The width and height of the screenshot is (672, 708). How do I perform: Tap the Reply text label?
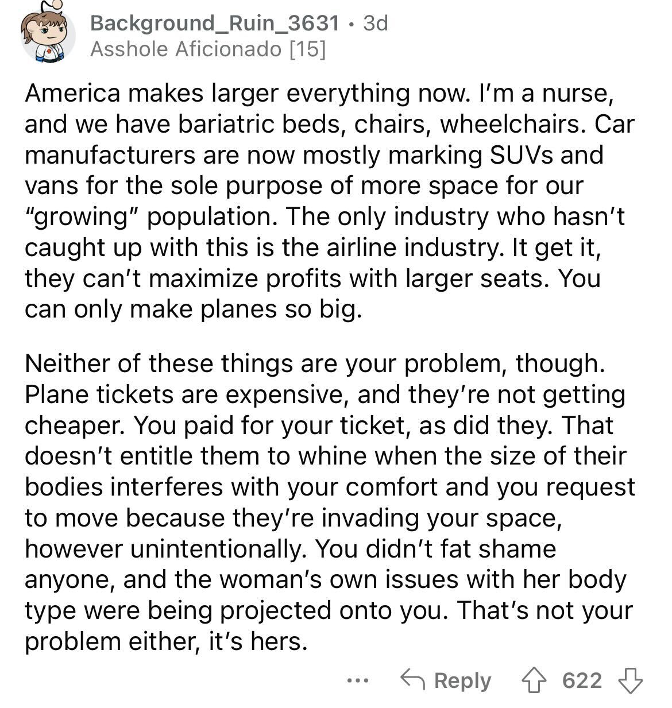(x=462, y=680)
